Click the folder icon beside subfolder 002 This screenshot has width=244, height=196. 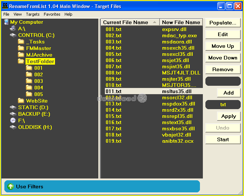(x=29, y=74)
